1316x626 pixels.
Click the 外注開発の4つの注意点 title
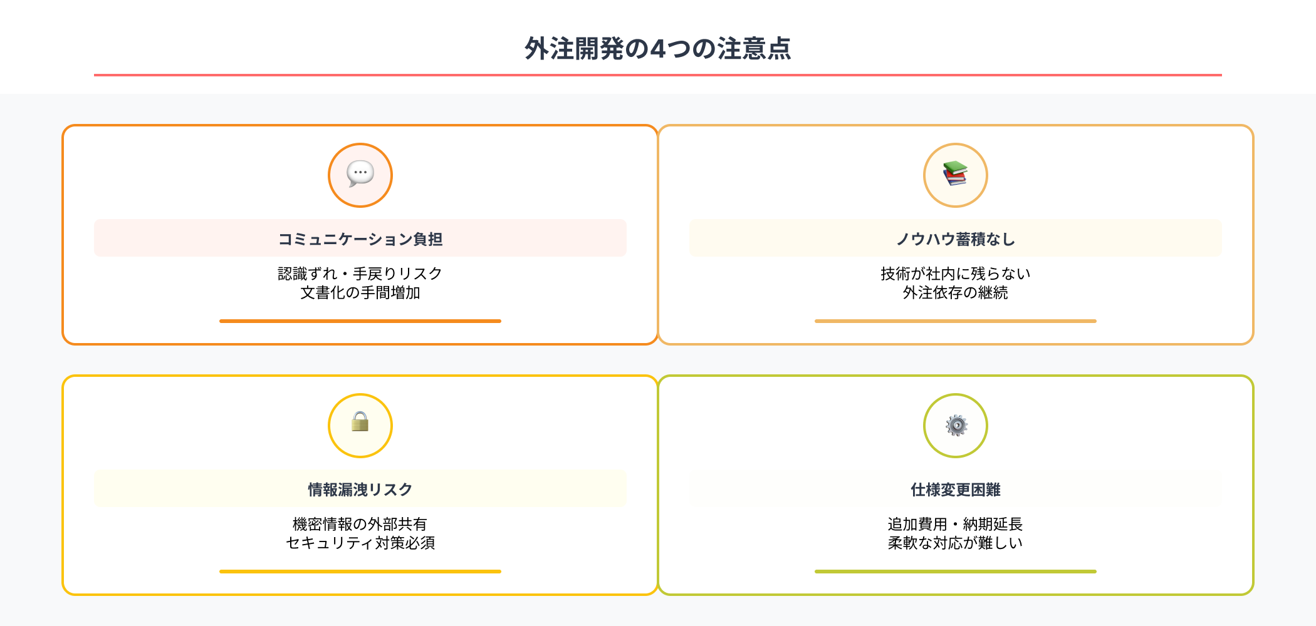(657, 49)
